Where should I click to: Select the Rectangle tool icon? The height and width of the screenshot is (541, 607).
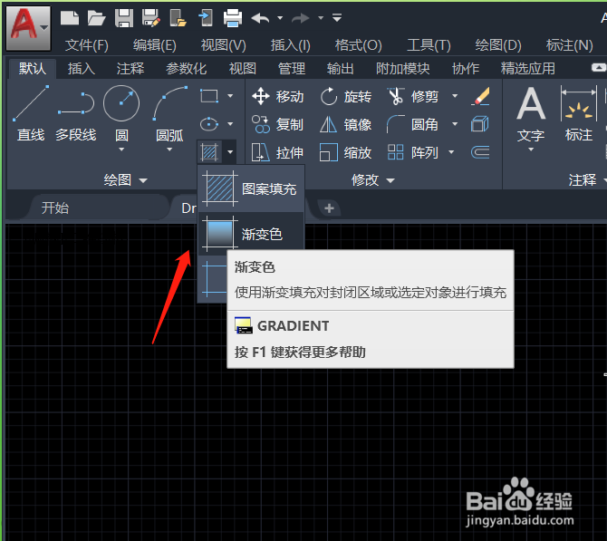tap(209, 96)
